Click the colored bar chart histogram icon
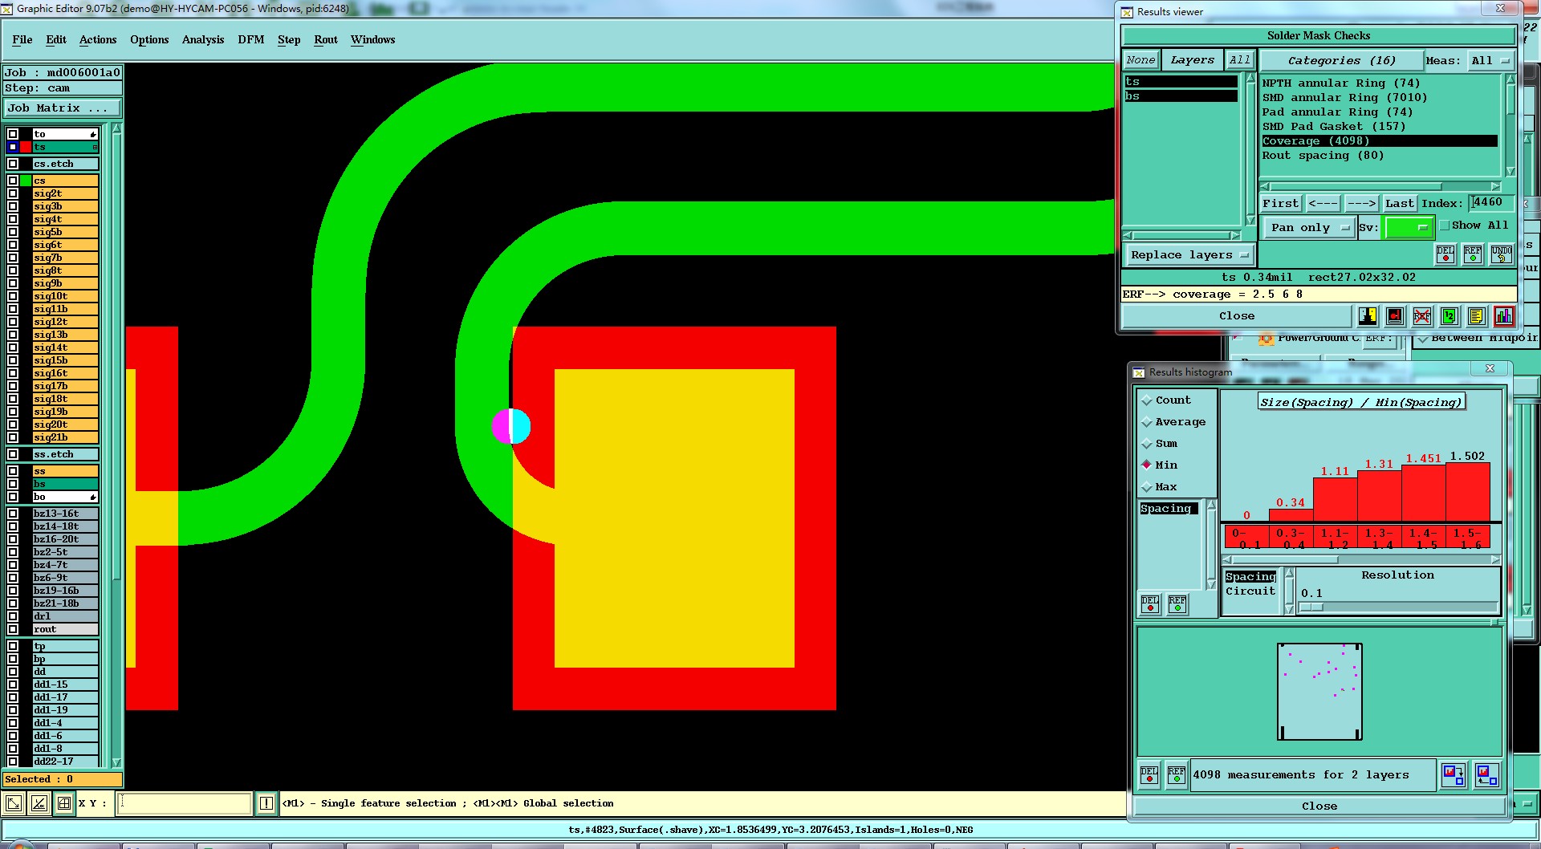Screen dimensions: 1541x849 (x=1504, y=316)
